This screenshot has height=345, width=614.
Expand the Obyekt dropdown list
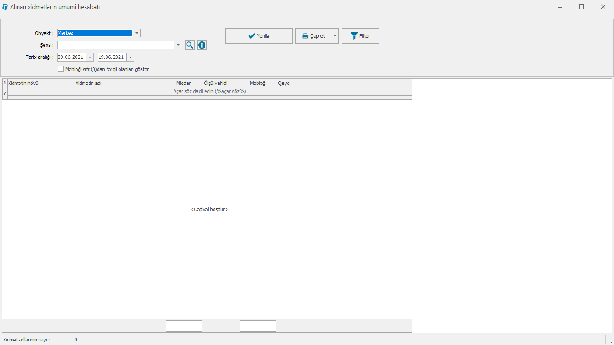(137, 33)
